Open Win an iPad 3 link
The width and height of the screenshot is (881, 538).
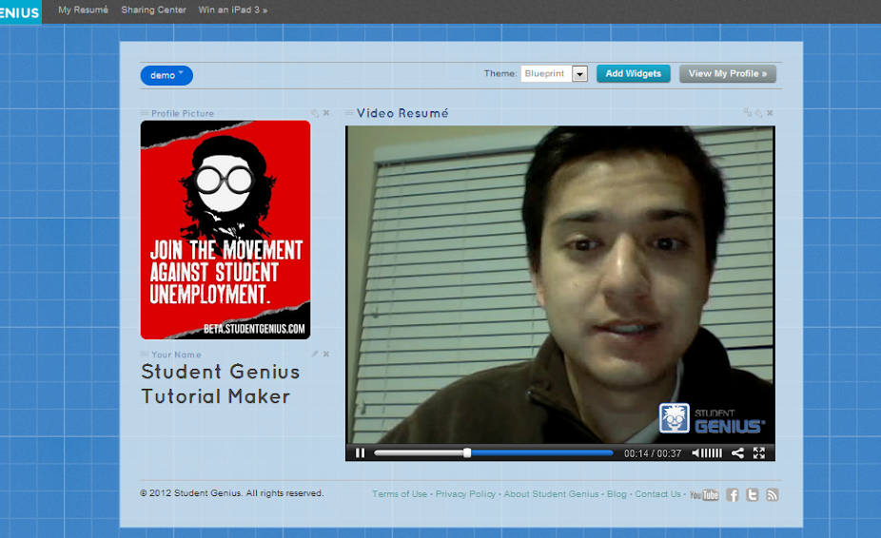[232, 10]
